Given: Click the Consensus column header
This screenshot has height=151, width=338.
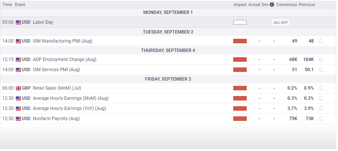Looking at the screenshot, I should click(x=287, y=5).
